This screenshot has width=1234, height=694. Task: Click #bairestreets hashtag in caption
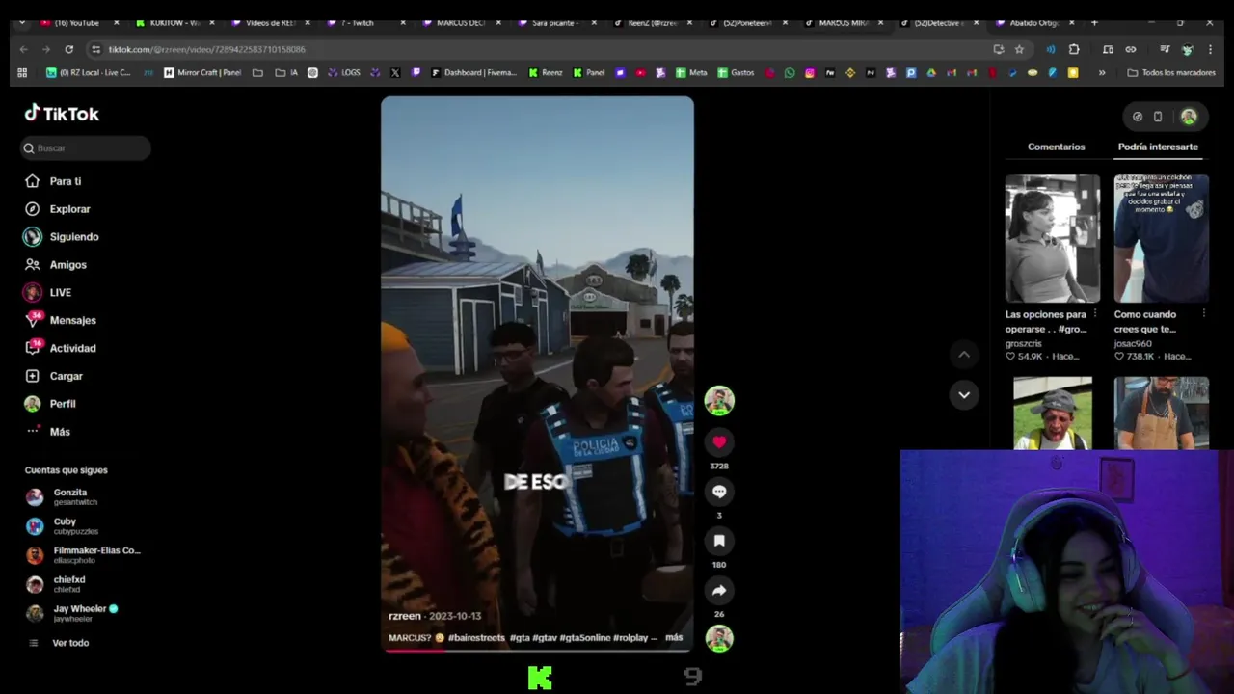(476, 637)
